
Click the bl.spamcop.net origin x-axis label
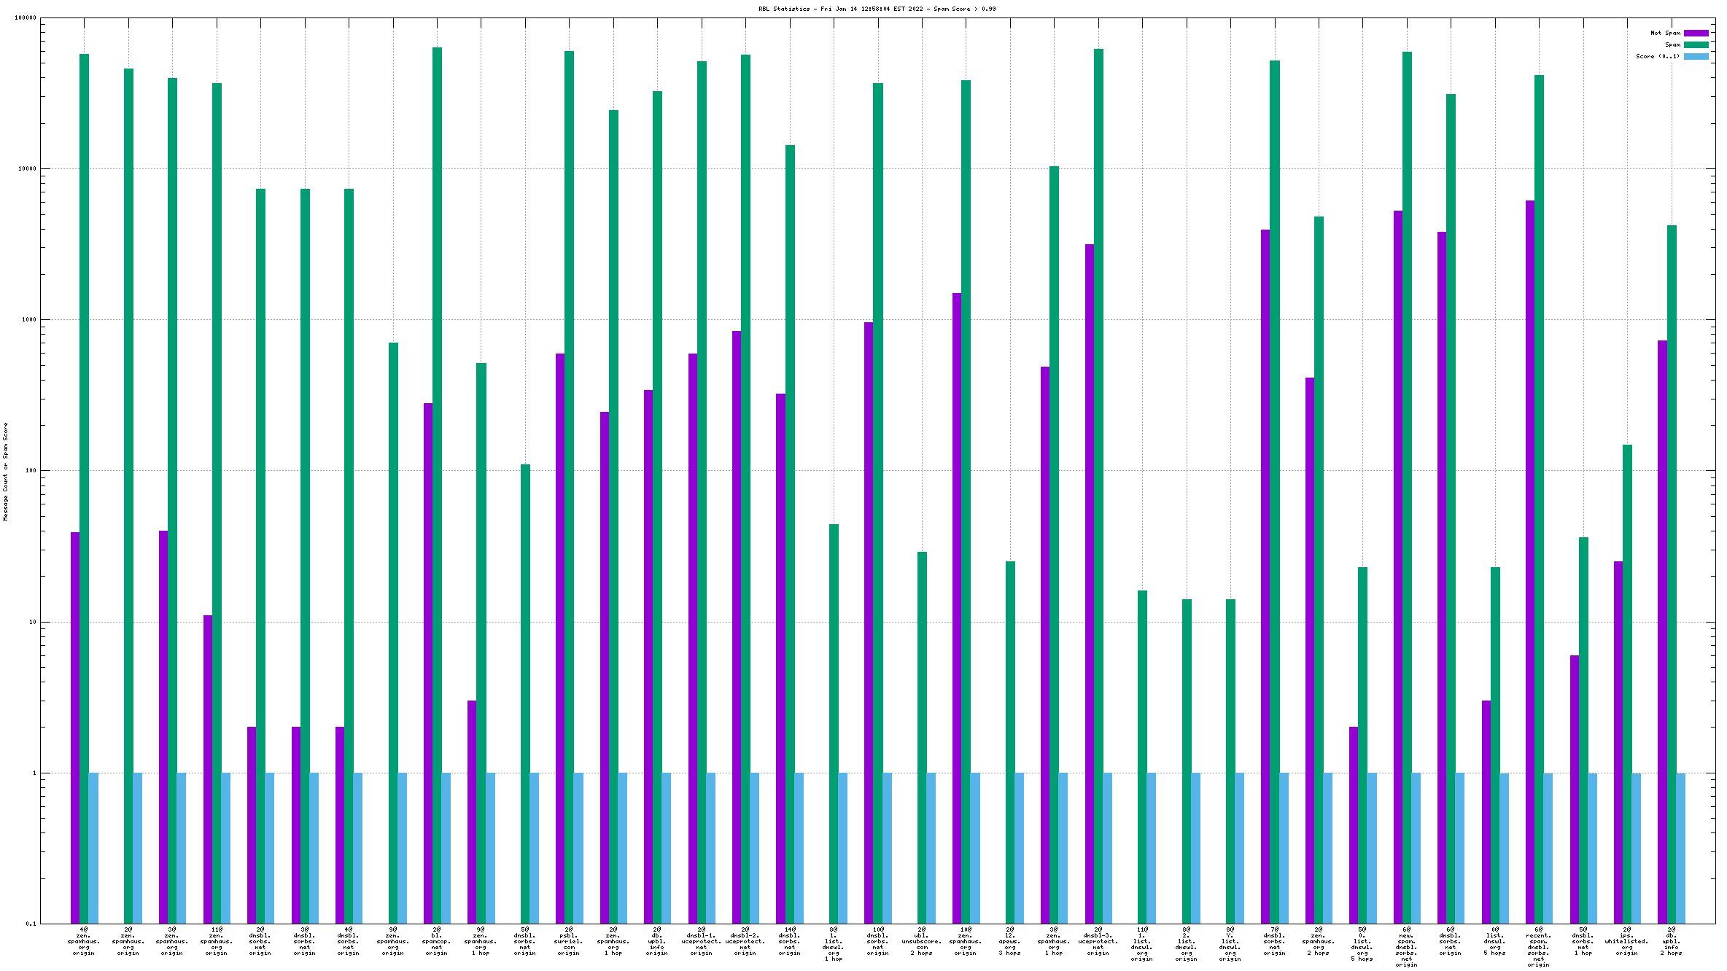(x=437, y=941)
